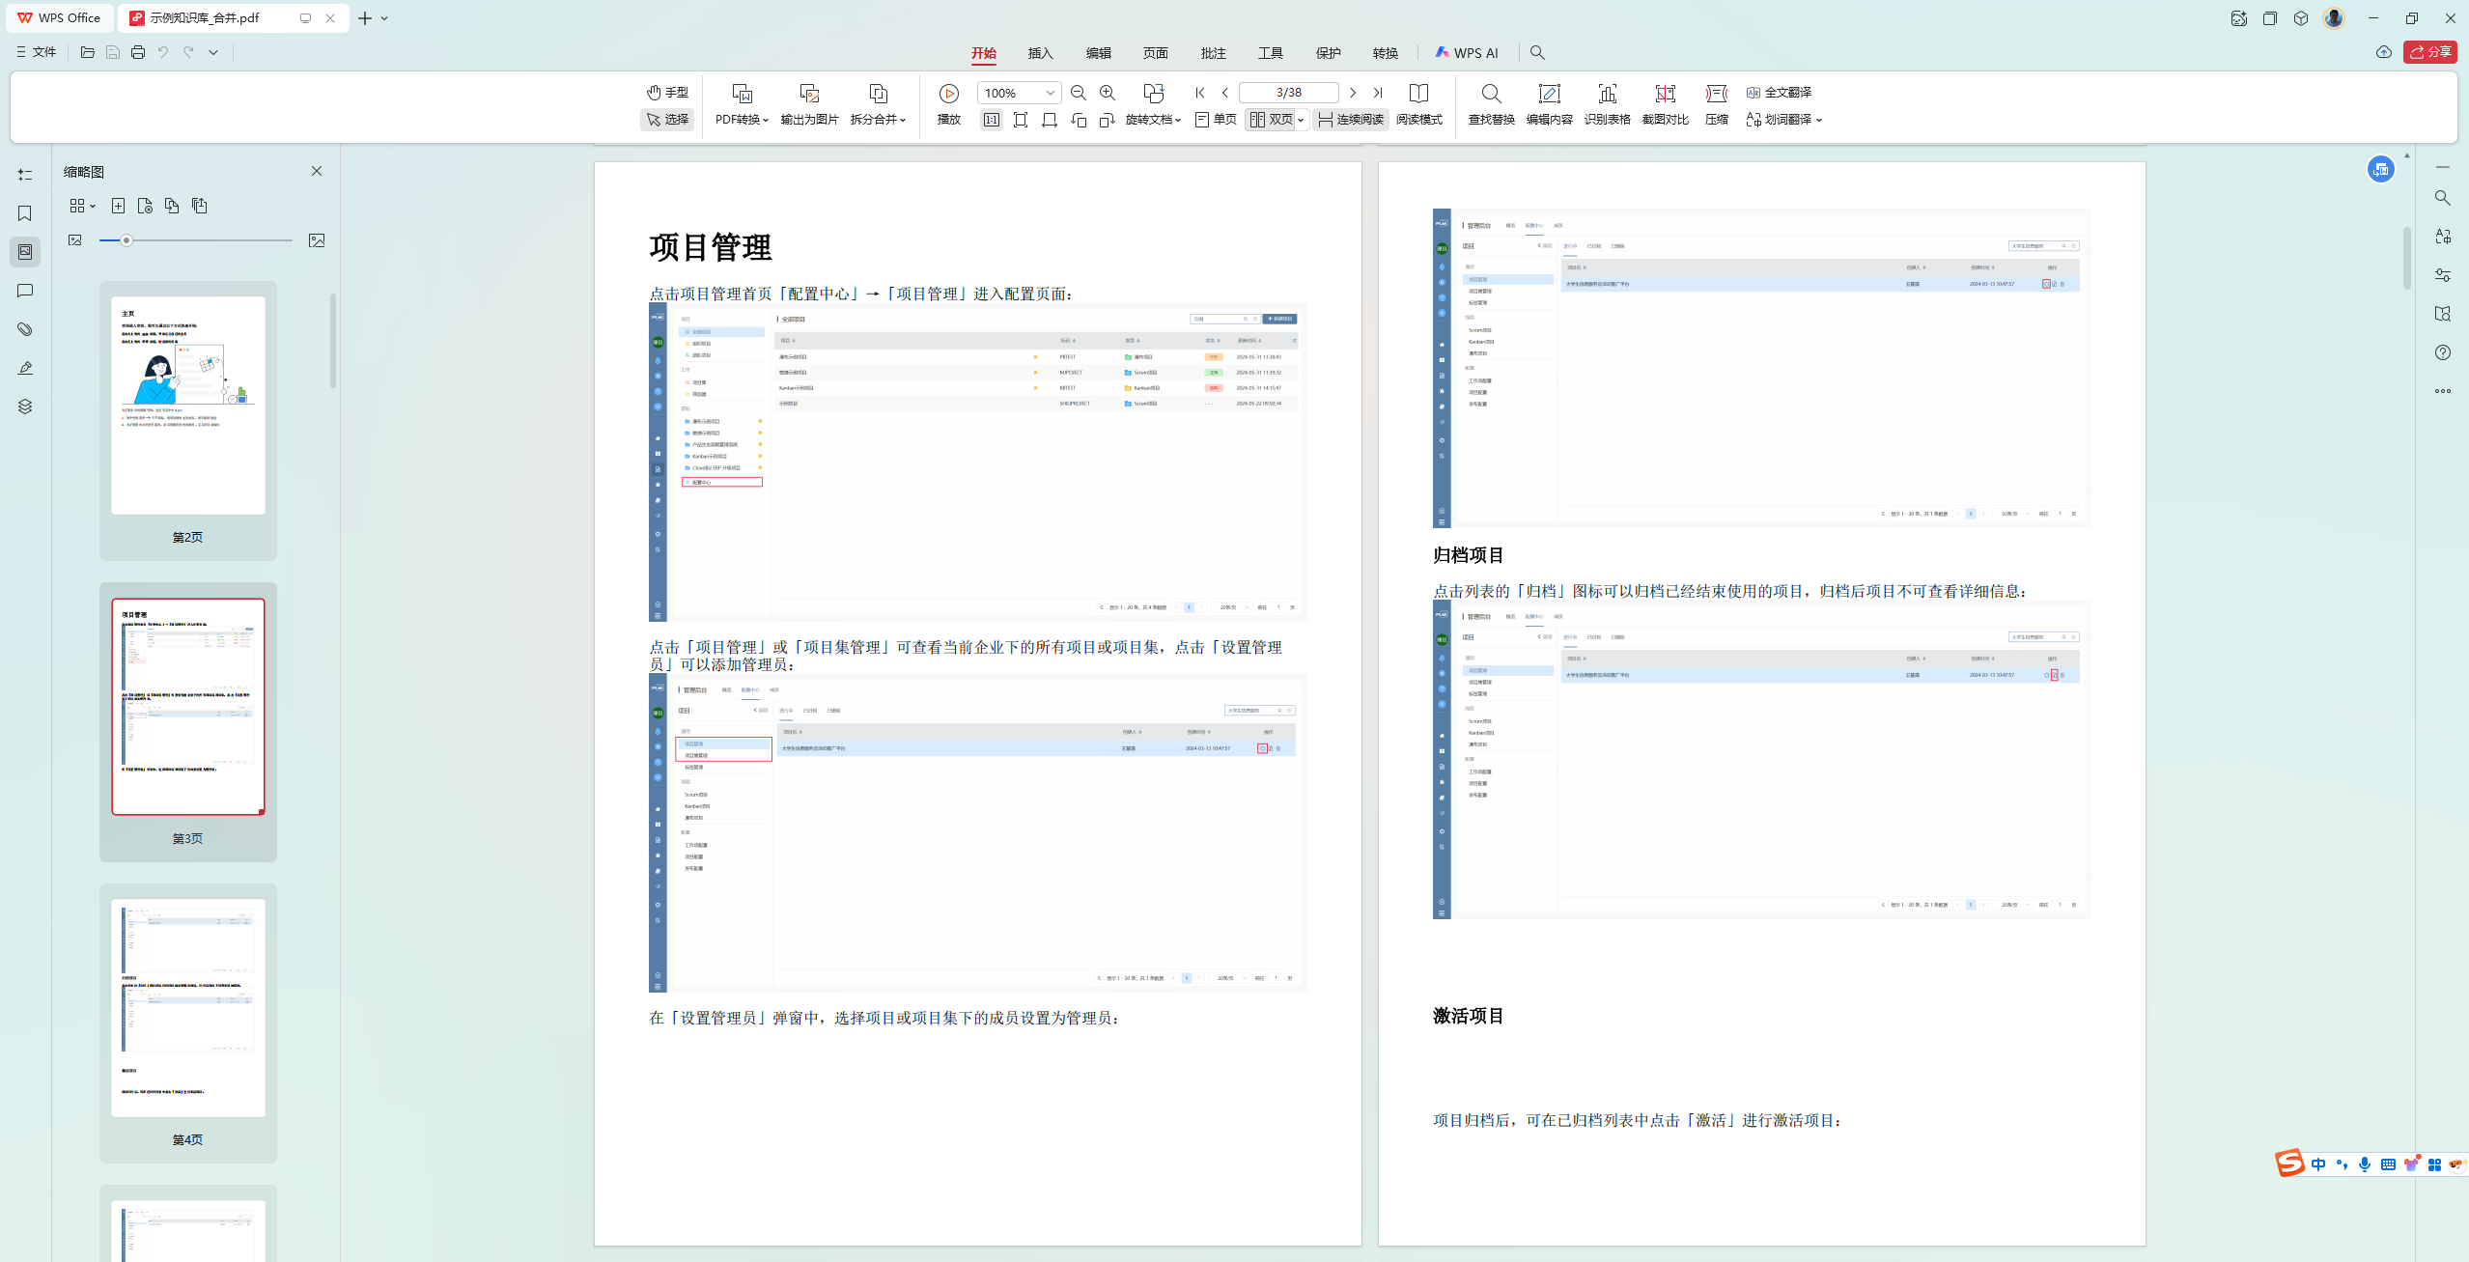This screenshot has width=2469, height=1262.
Task: Click the Play slideshow icon
Action: point(948,94)
